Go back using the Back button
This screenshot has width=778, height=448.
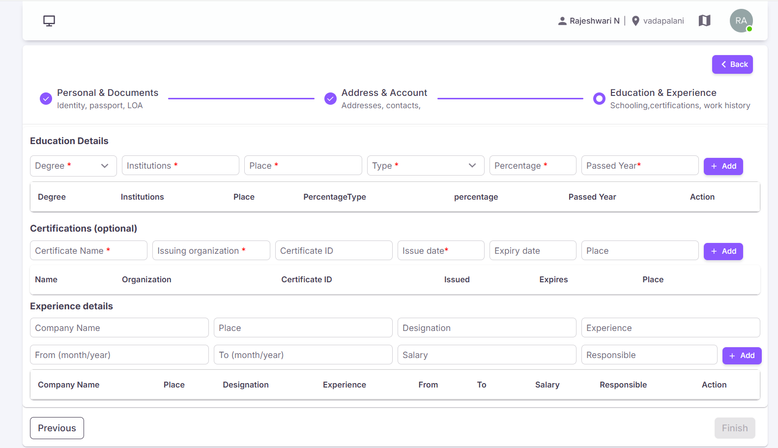pos(732,64)
